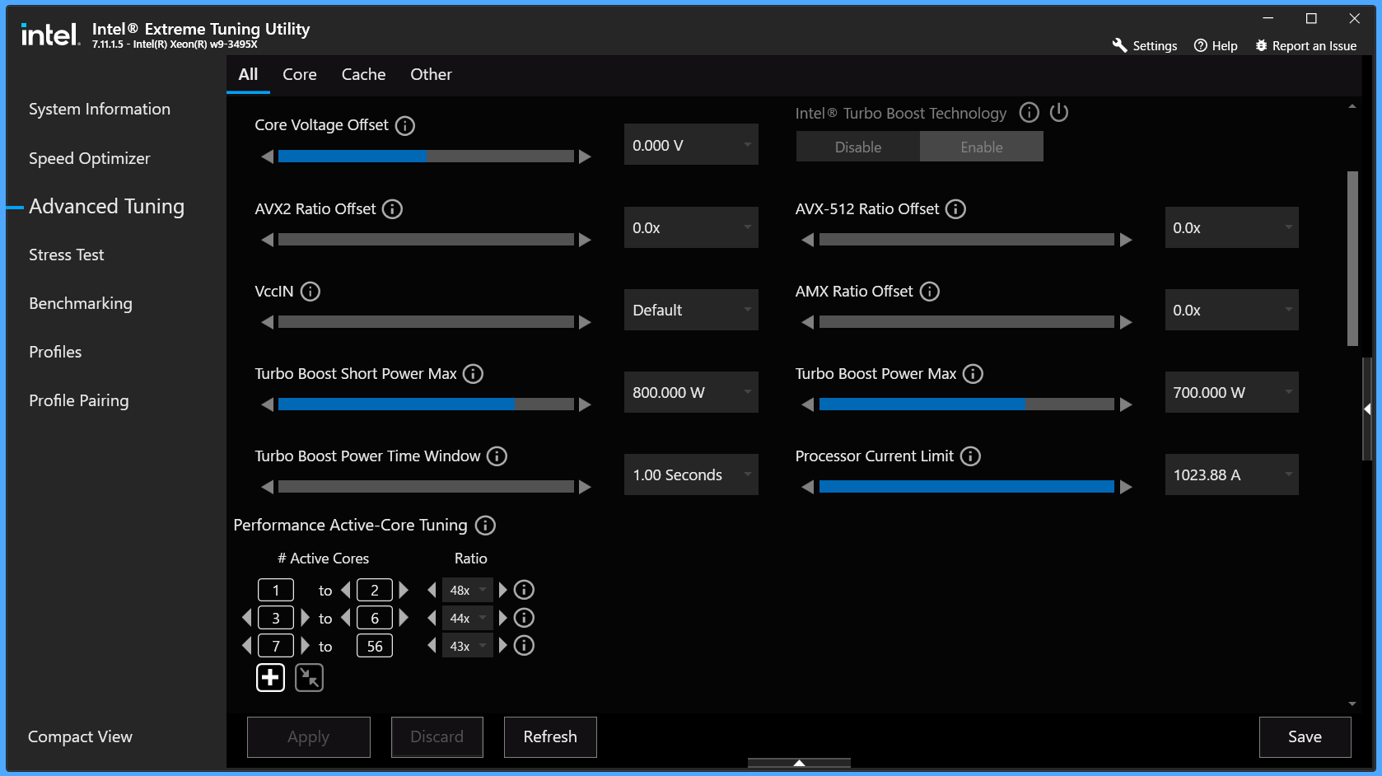Screen dimensions: 1382x776
Task: Open the 48x ratio dropdown
Action: pyautogui.click(x=468, y=590)
